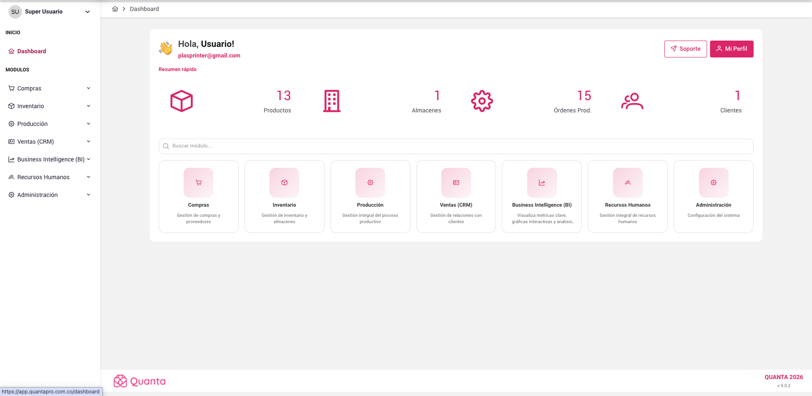Click the Productos cube icon
The image size is (812, 396).
(182, 101)
